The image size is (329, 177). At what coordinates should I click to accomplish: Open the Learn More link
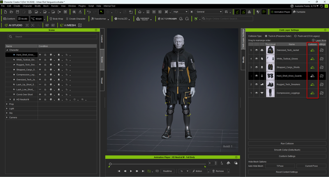coord(321,40)
